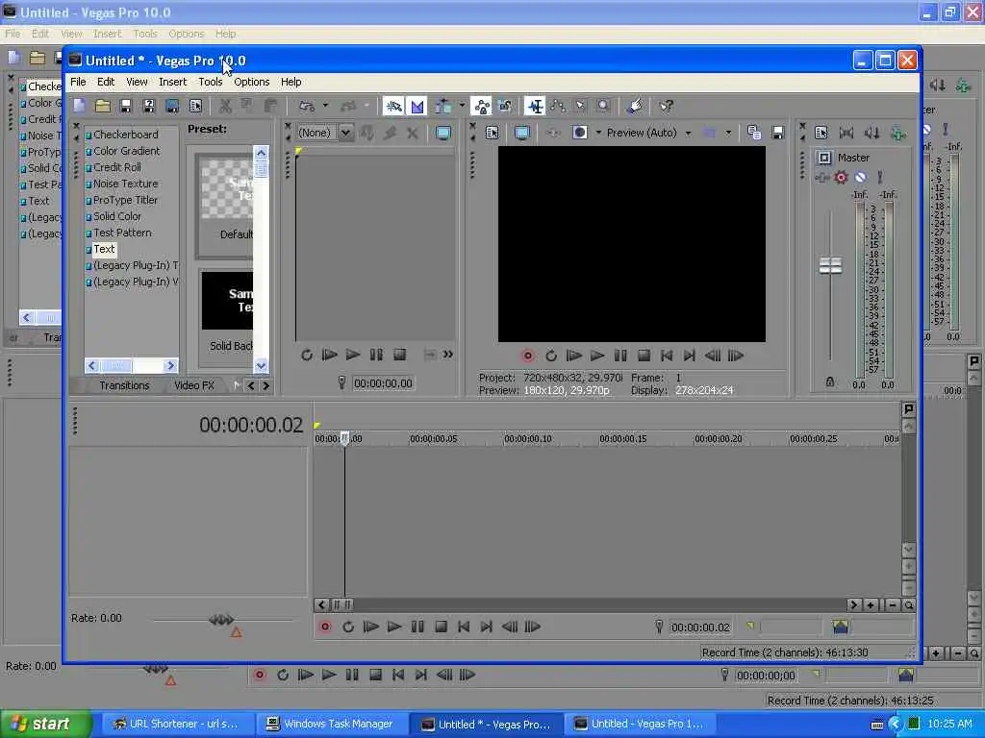Click Stop button under video preview

pyautogui.click(x=644, y=356)
